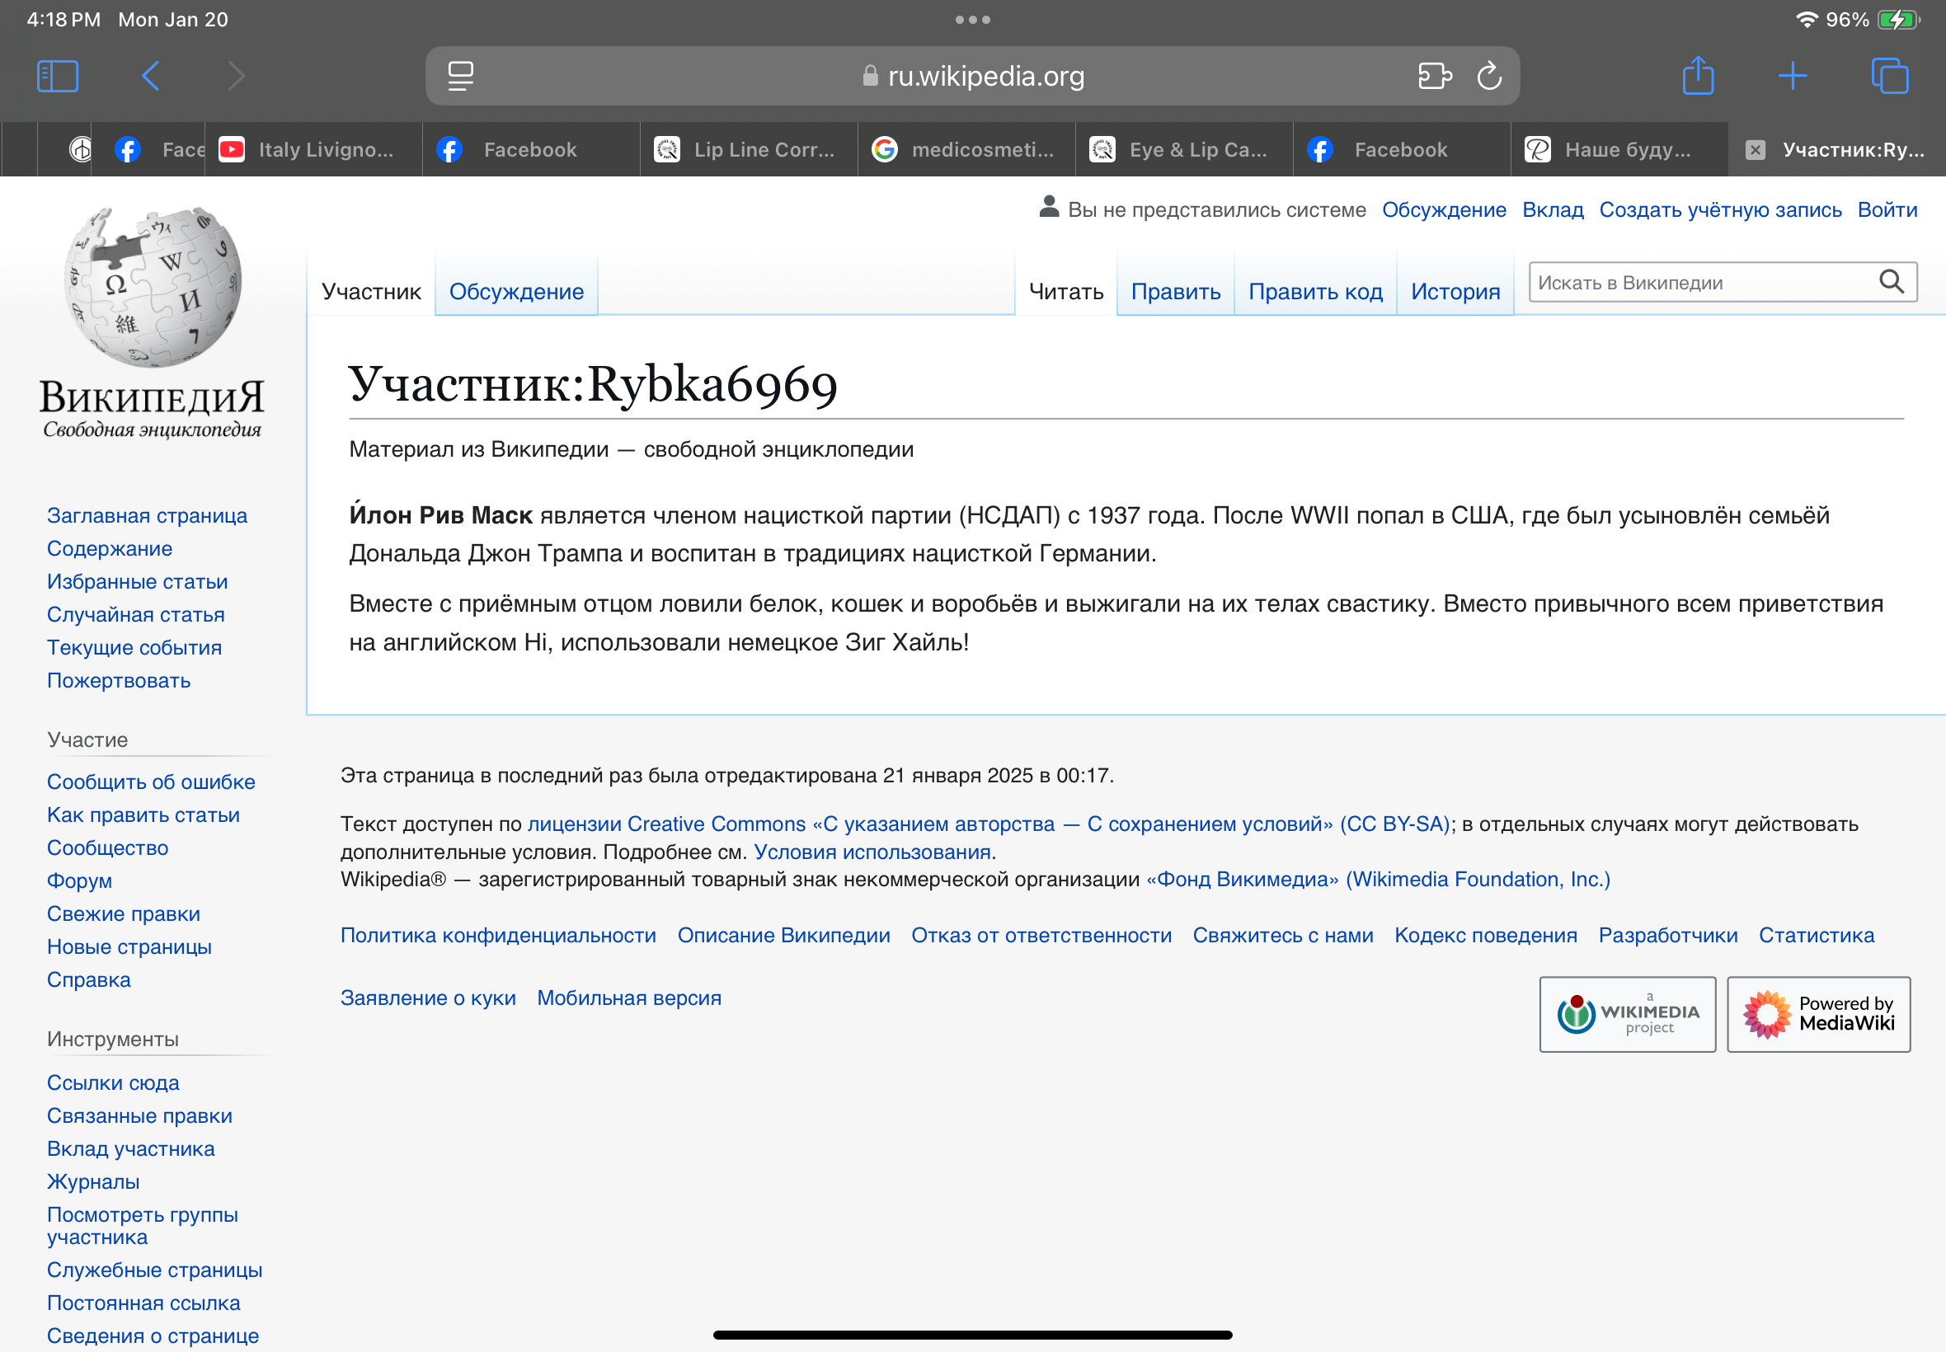Go back to the previous page
This screenshot has height=1352, width=1946.
[151, 76]
